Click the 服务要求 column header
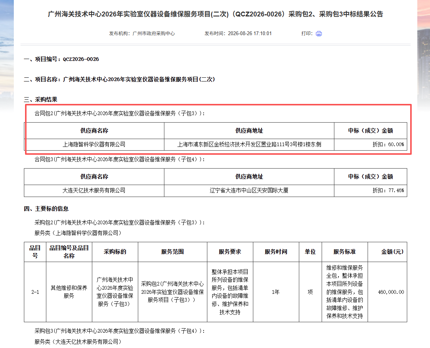This screenshot has width=430, height=348. pyautogui.click(x=230, y=252)
